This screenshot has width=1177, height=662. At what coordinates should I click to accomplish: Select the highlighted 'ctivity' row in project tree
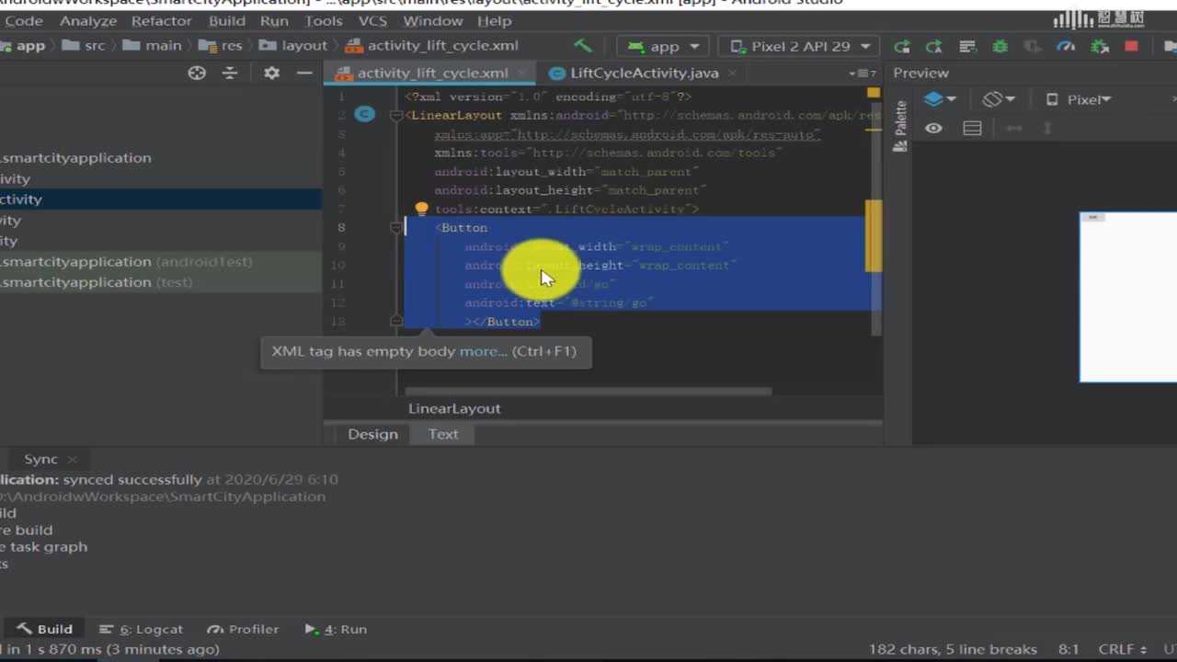coord(161,200)
